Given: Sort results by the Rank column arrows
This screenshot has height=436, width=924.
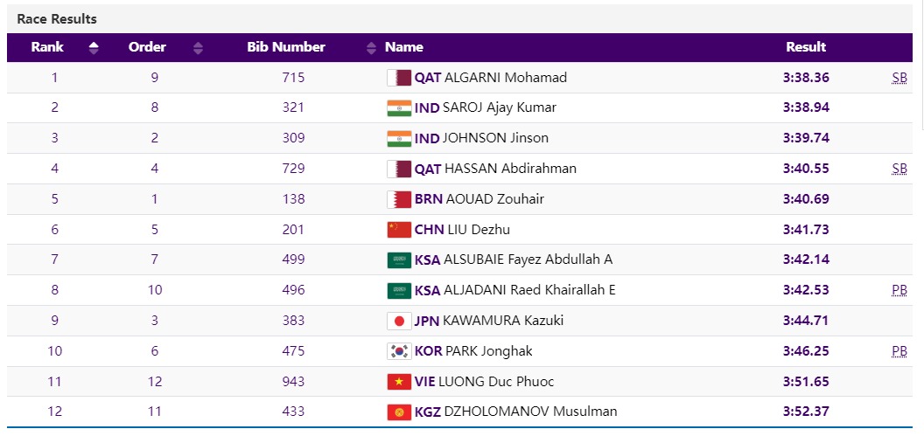Looking at the screenshot, I should [x=94, y=48].
